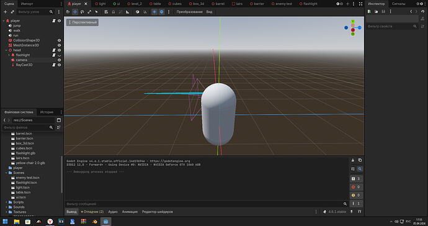The height and width of the screenshot is (226, 428).
Task: Collapse the Scenes folder
Action: coord(6,173)
